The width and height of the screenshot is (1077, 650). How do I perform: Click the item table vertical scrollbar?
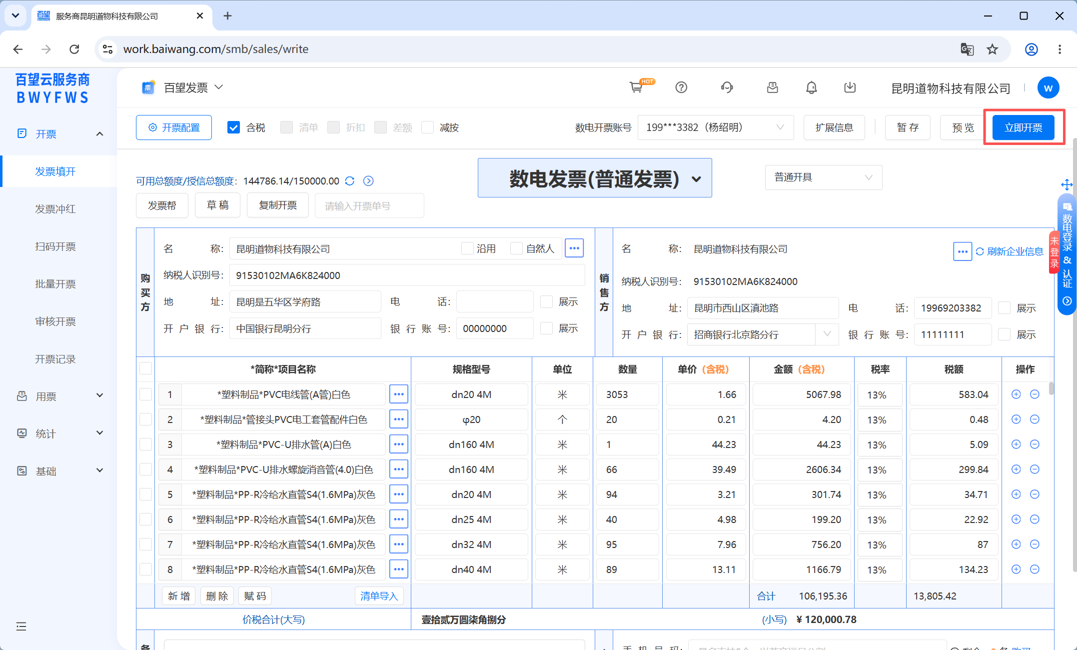click(1052, 388)
